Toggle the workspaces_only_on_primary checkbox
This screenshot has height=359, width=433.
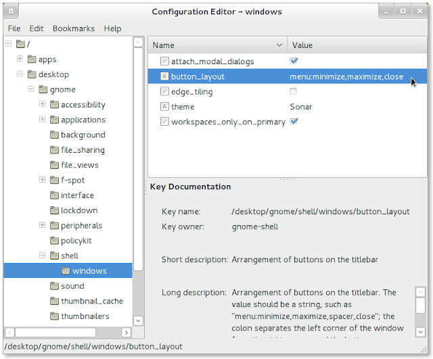tap(294, 122)
